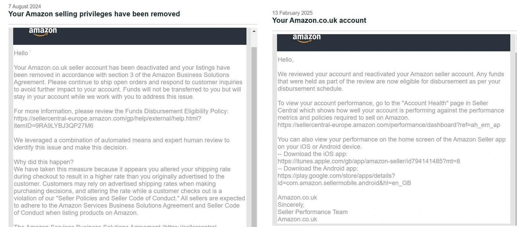Click the 'Seller Performance Team' signature text

tap(313, 212)
